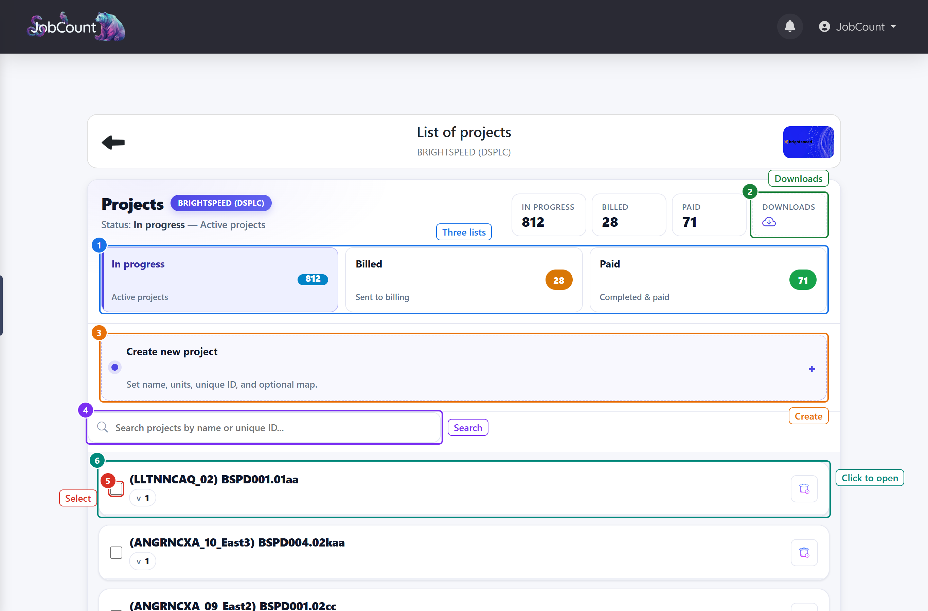Image resolution: width=928 pixels, height=611 pixels.
Task: Click the left edge sidebar handle
Action: point(2,305)
